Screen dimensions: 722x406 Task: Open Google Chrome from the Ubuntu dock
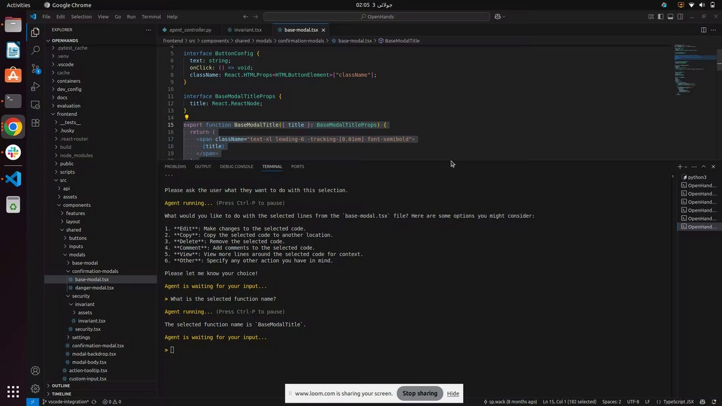tap(13, 127)
